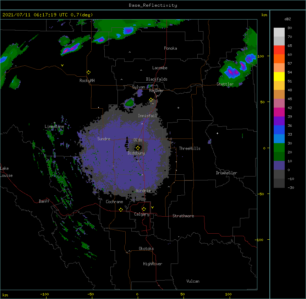Select the slate-purple 0-10 dBZ legend swatch
This screenshot has width=306, height=299.
click(x=279, y=165)
